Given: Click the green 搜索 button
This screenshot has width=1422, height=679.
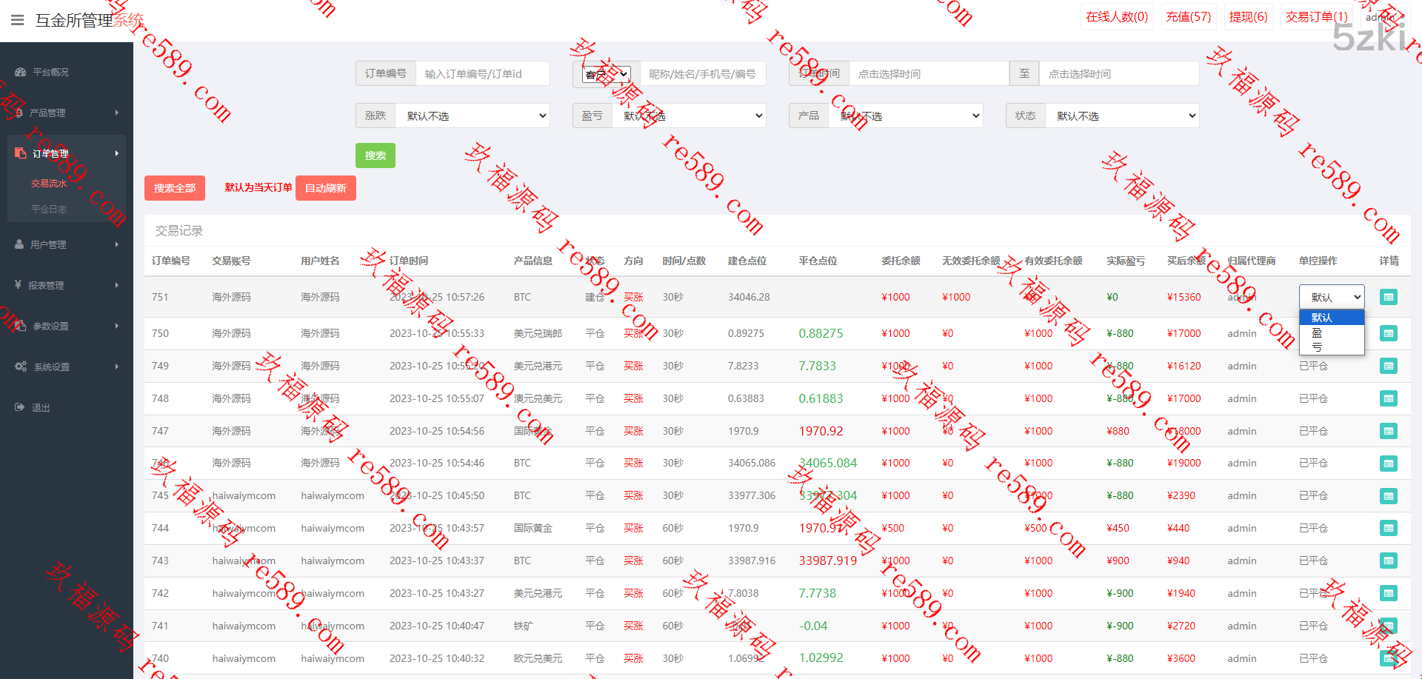Looking at the screenshot, I should [x=375, y=155].
